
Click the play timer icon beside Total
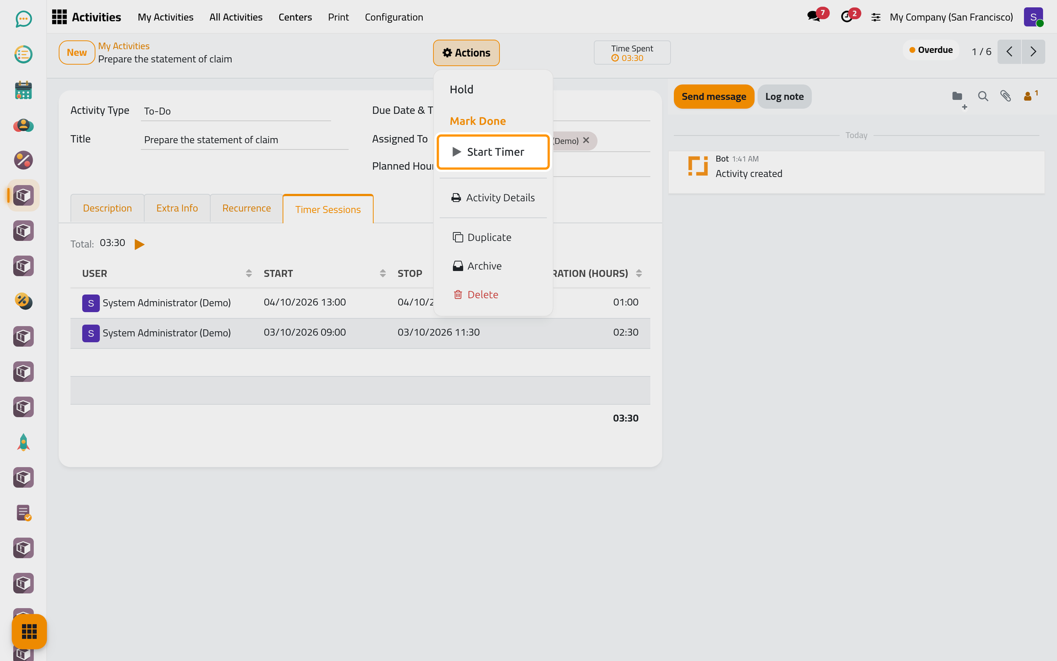(139, 244)
